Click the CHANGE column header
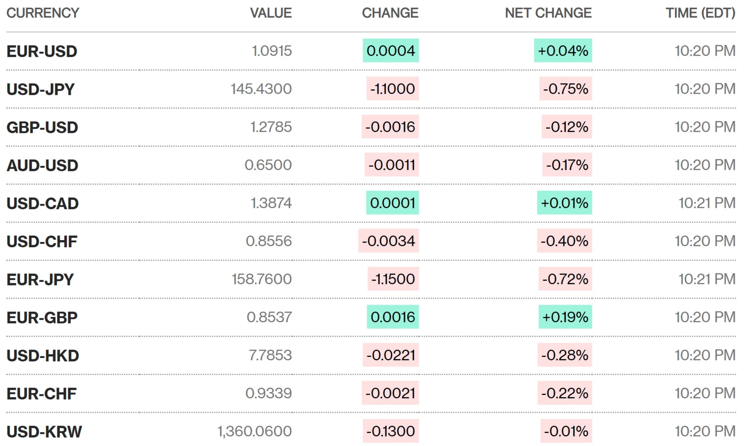 [390, 13]
